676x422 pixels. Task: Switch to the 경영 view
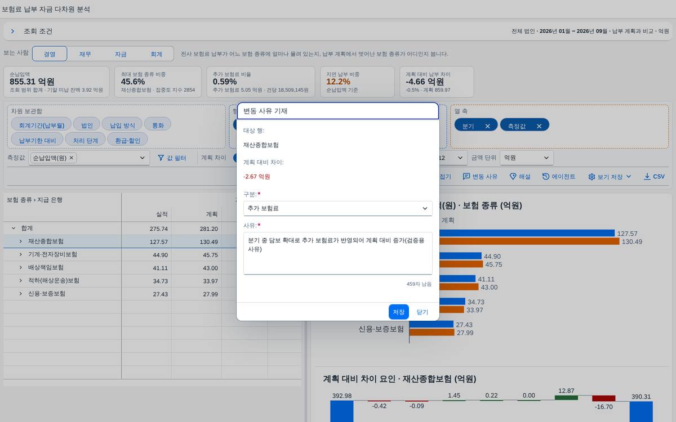click(x=50, y=54)
